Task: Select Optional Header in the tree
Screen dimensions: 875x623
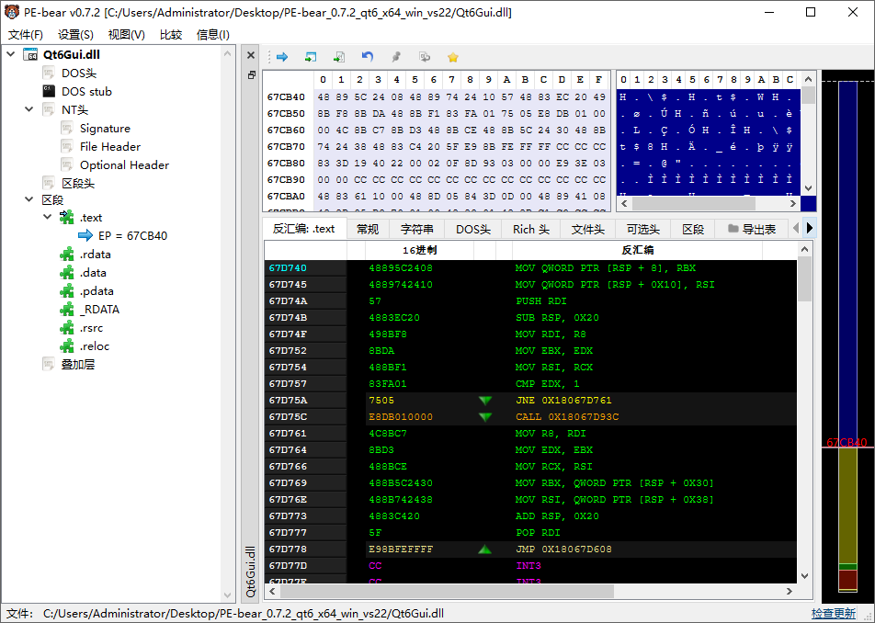Action: coord(124,165)
